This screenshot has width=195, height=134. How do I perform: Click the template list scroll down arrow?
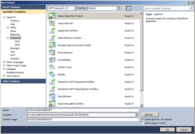coord(141,106)
